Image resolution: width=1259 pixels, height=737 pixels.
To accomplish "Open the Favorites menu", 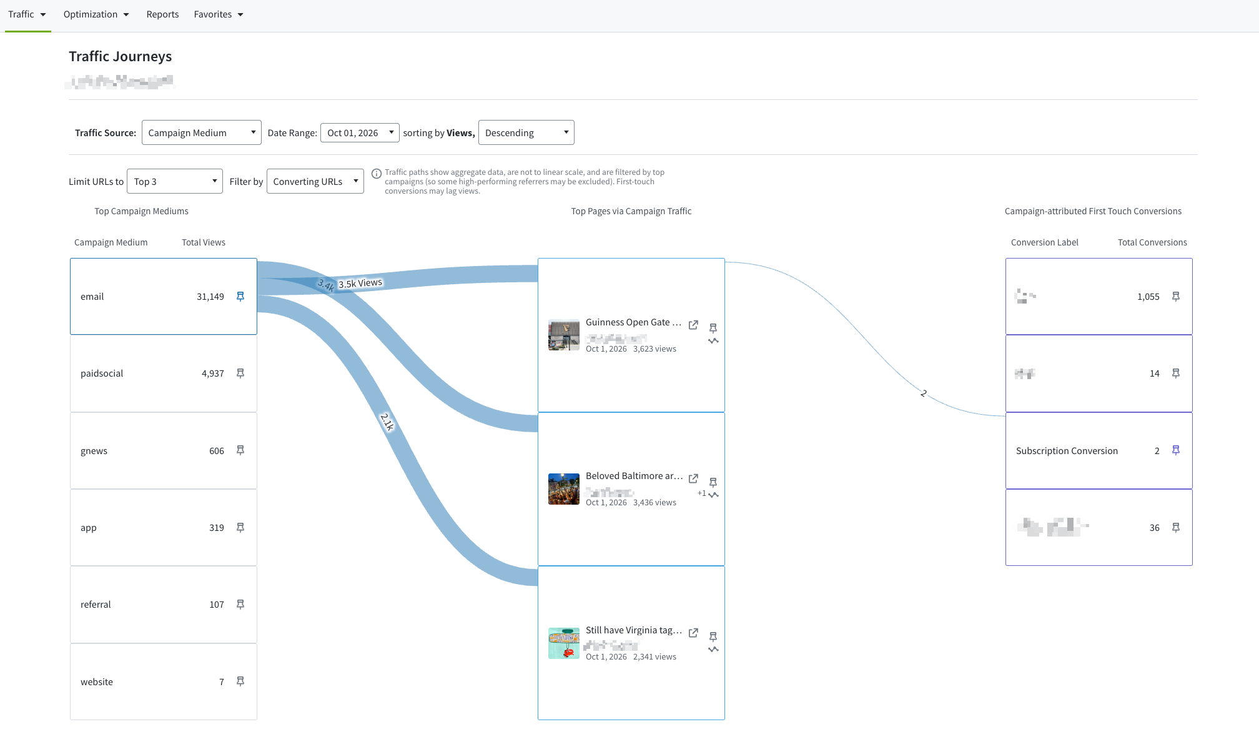I will pos(219,14).
